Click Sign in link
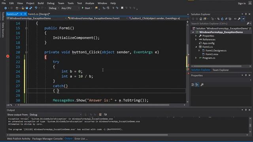The image size is (253, 142). pyautogui.click(x=242, y=3)
